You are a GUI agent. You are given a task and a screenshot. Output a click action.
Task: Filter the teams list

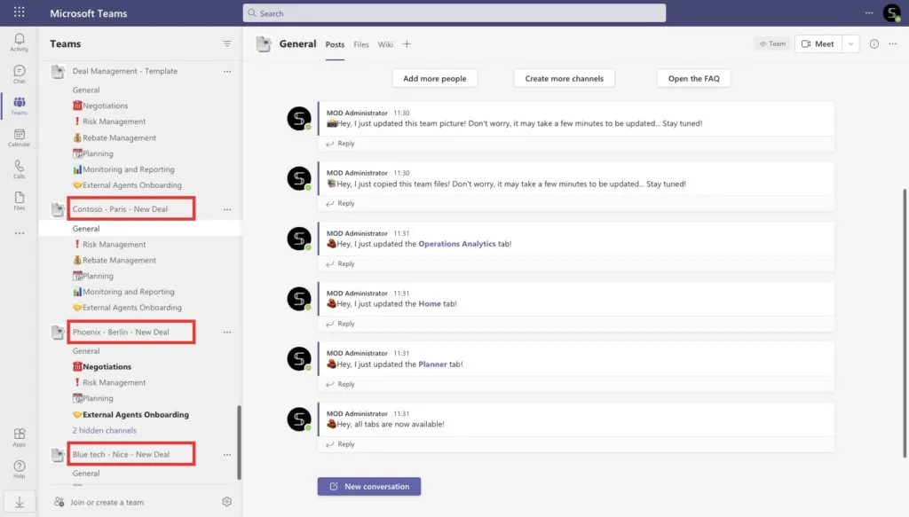pyautogui.click(x=227, y=44)
